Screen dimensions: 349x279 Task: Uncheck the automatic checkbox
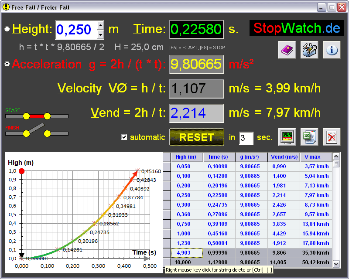[124, 137]
